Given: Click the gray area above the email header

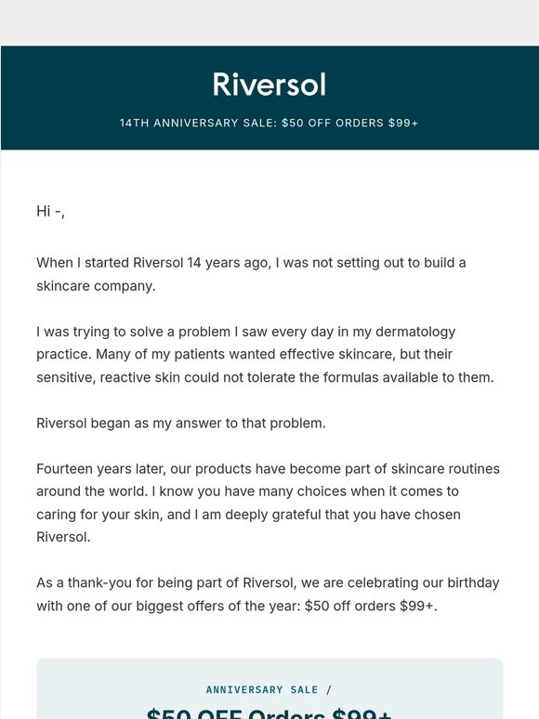Looking at the screenshot, I should pos(269,22).
